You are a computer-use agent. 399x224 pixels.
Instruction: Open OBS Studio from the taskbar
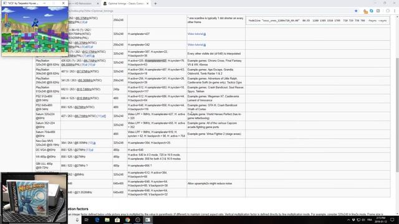tap(138, 220)
